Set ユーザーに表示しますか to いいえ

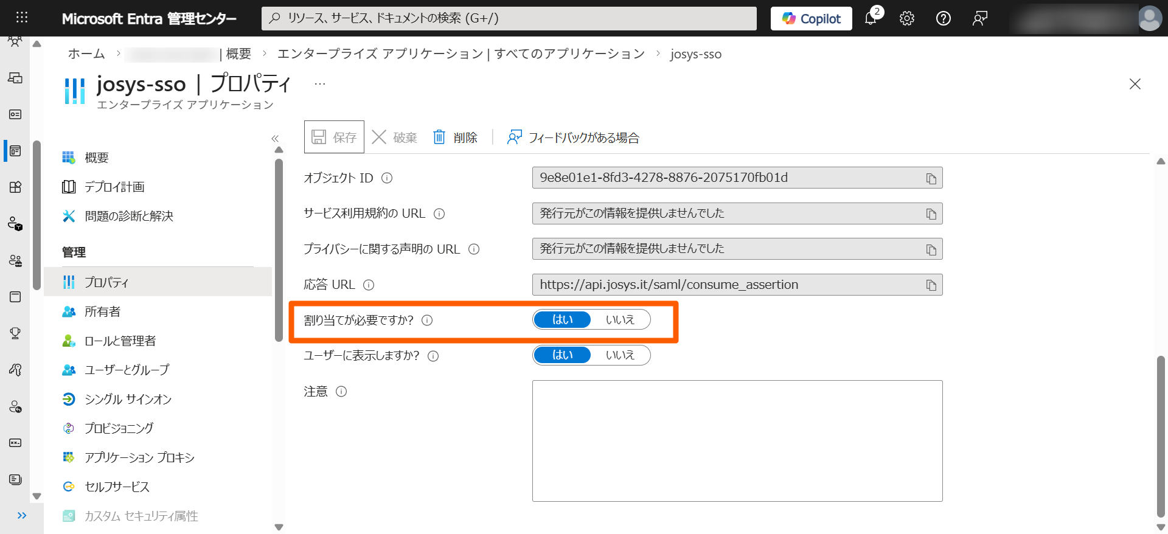619,355
